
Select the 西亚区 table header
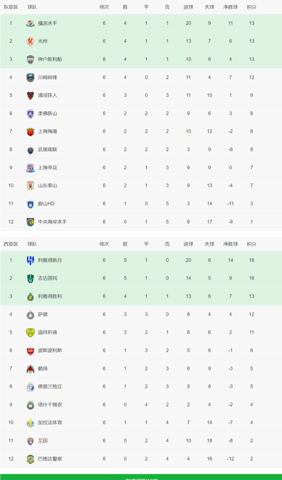[11, 244]
